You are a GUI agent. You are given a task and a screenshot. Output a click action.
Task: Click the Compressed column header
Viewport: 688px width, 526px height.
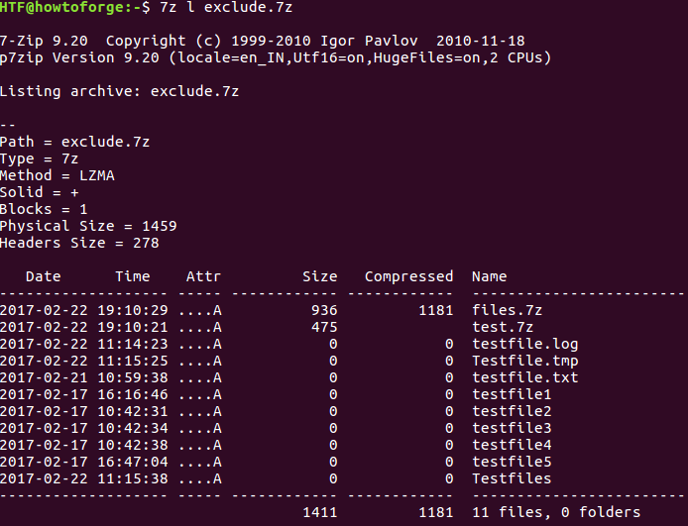pyautogui.click(x=409, y=277)
